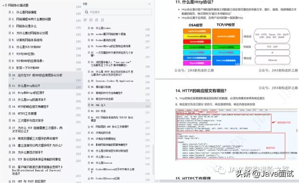Open bookmark 38. 常见HTTP状态码
This screenshot has height=183, width=299.
[x=102, y=99]
